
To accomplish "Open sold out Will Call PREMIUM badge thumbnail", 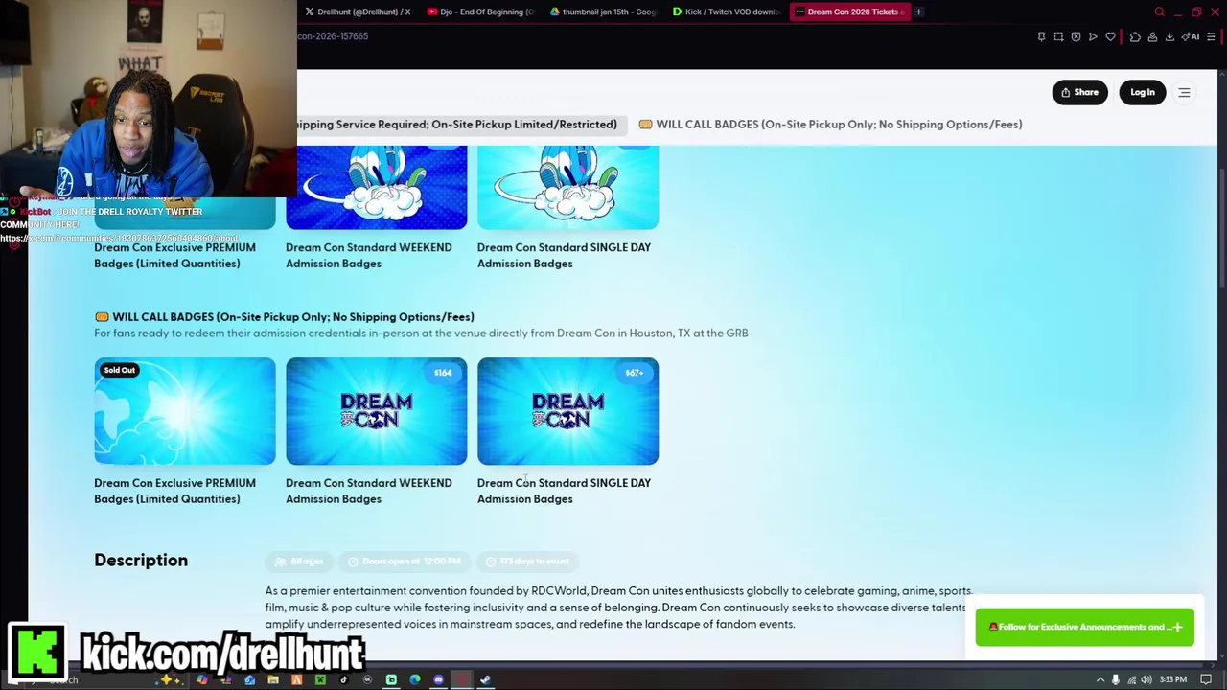I will (x=184, y=411).
